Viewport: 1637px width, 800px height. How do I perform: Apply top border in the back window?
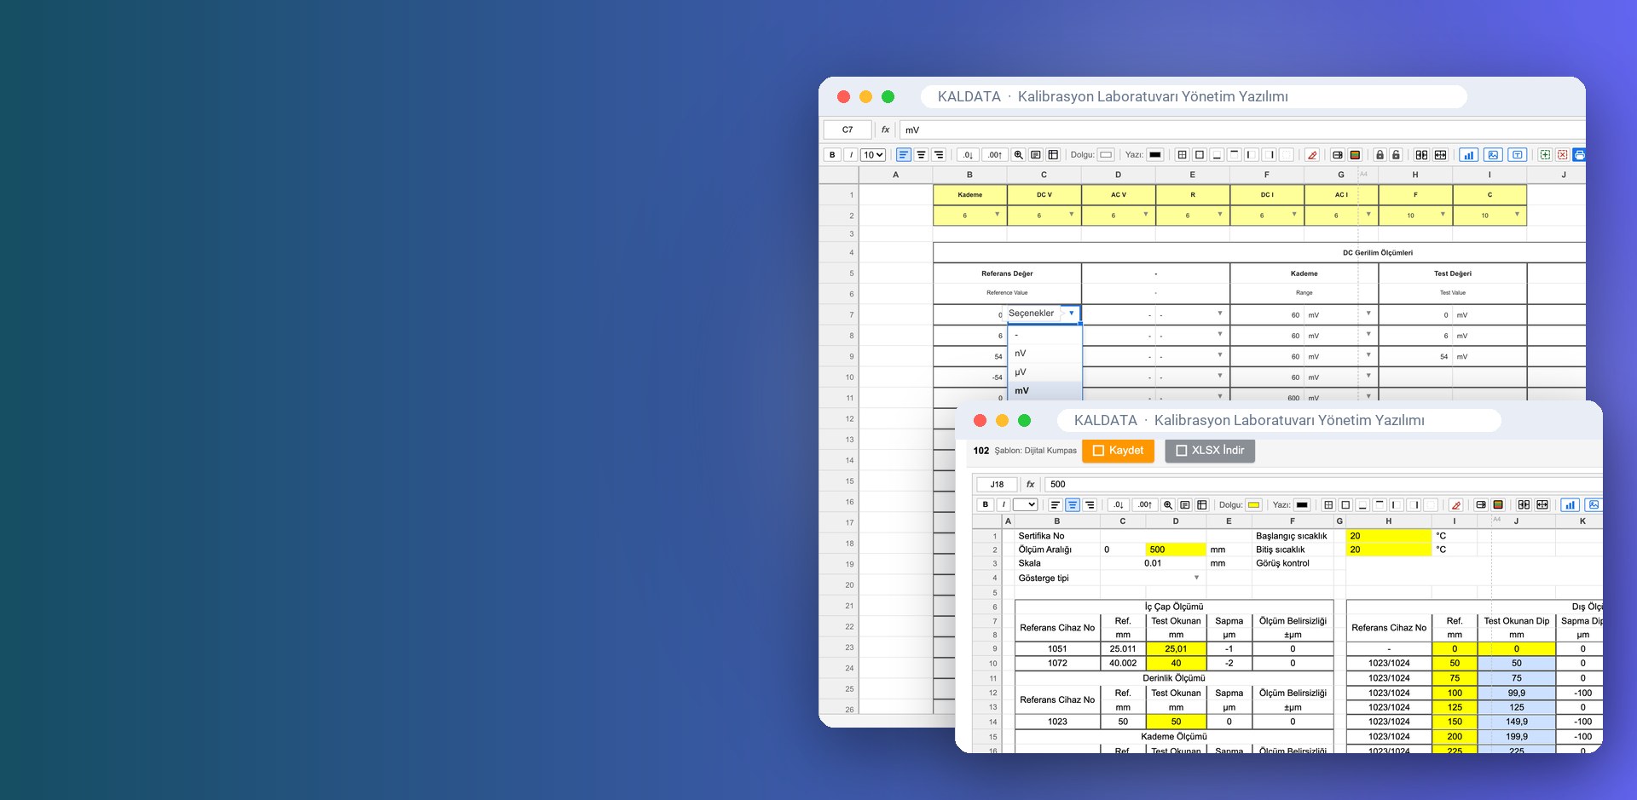[x=1235, y=155]
